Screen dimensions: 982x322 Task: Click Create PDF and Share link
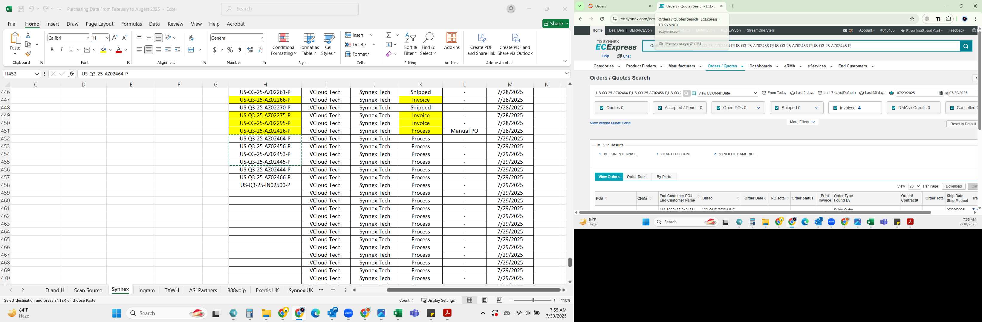pyautogui.click(x=481, y=44)
